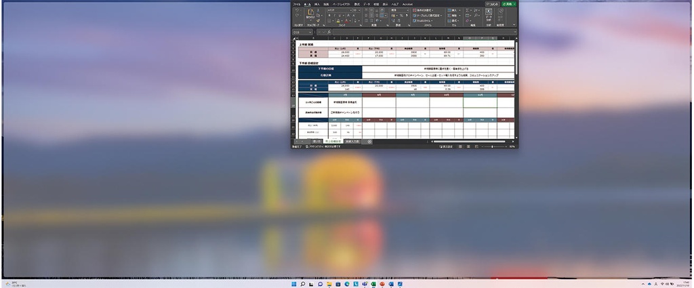The width and height of the screenshot is (694, 288).
Task: Open the taskbar Search magnifier icon
Action: point(303,284)
